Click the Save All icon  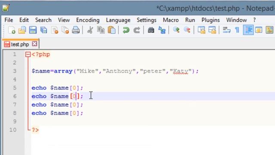[44, 30]
